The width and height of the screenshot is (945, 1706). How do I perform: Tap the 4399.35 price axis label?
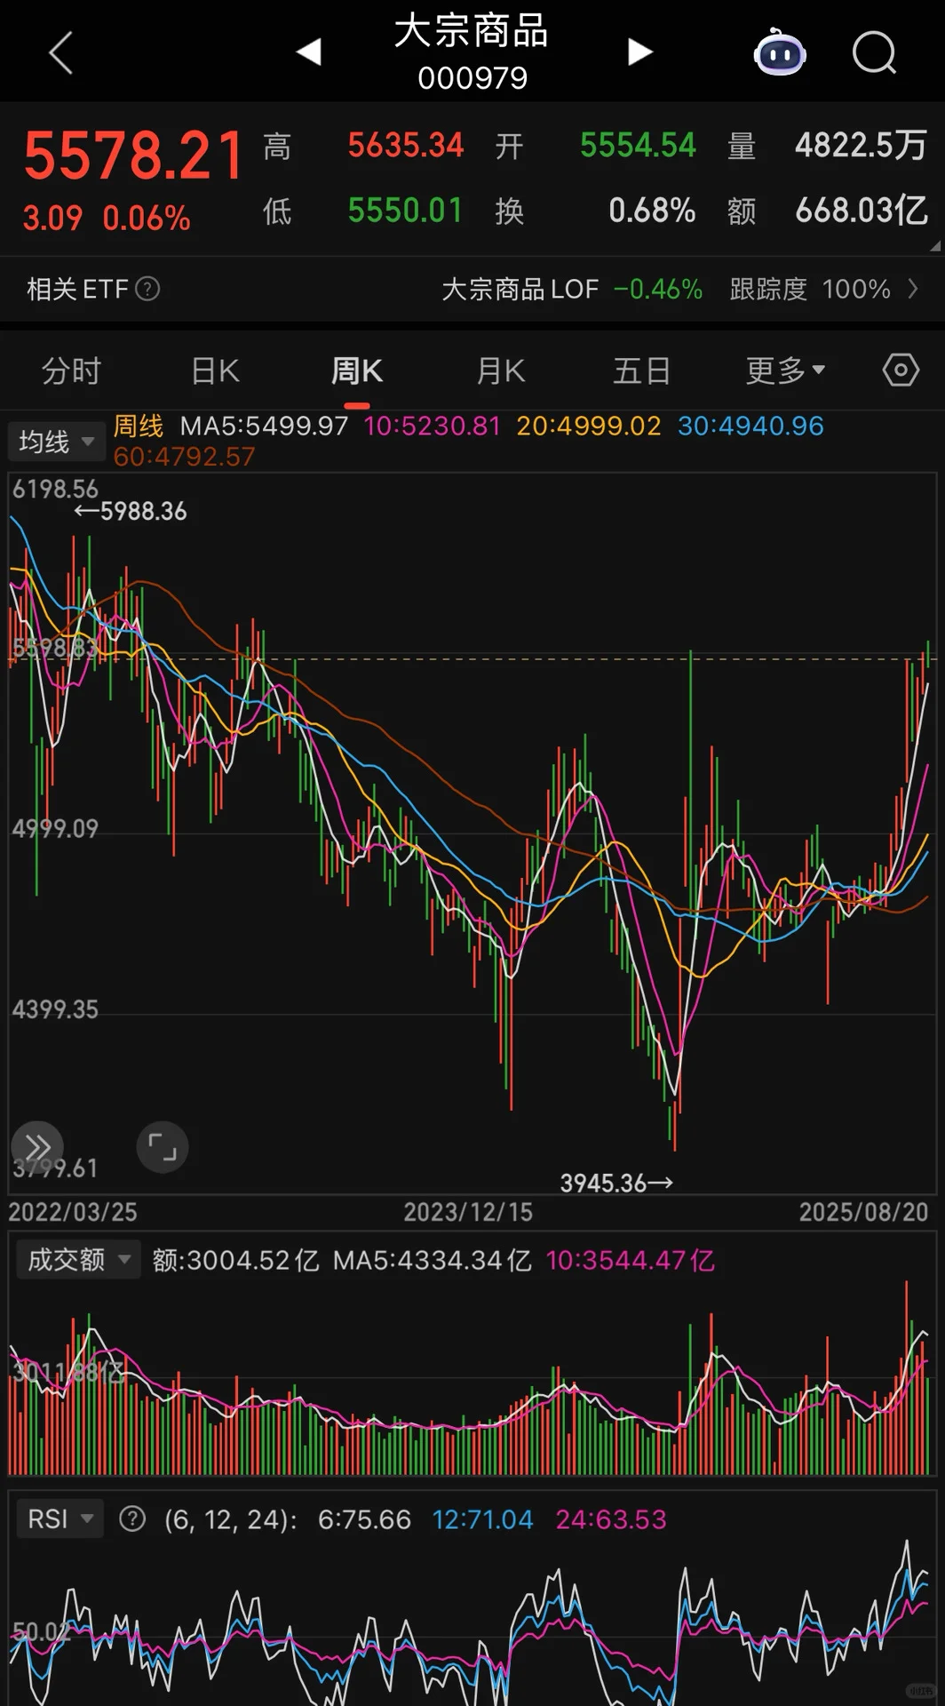[55, 1009]
